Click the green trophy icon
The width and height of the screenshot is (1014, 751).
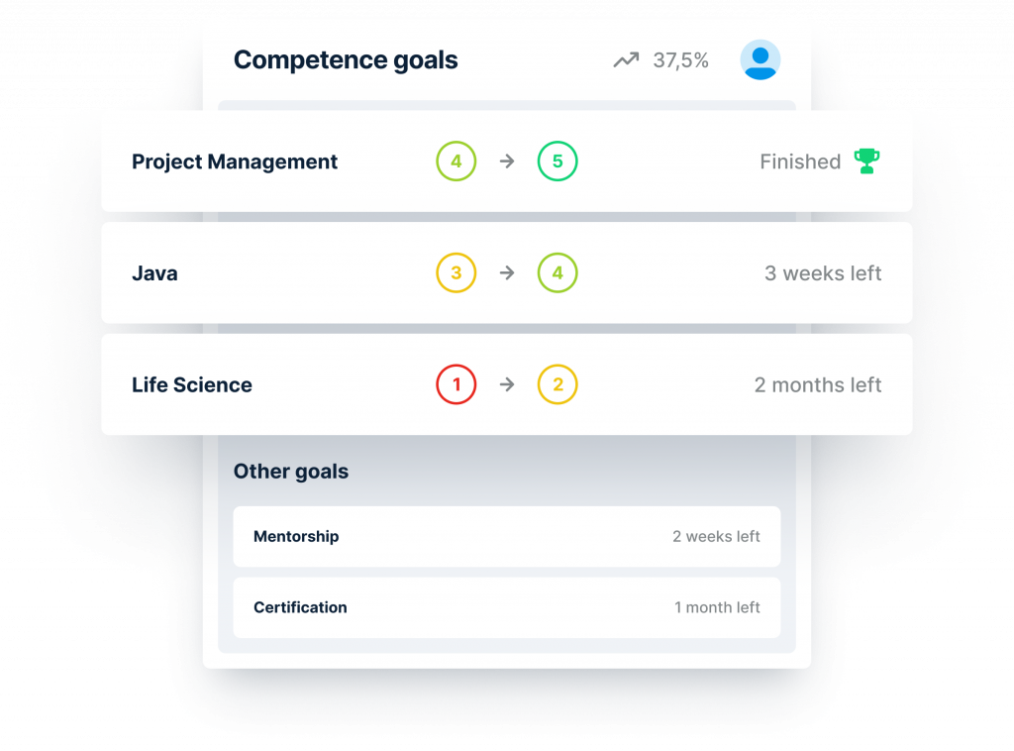pos(866,161)
